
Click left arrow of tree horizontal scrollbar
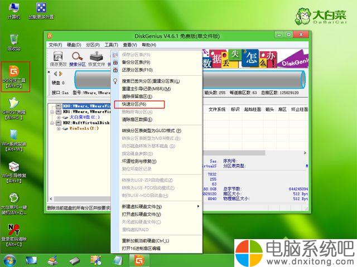point(51,199)
